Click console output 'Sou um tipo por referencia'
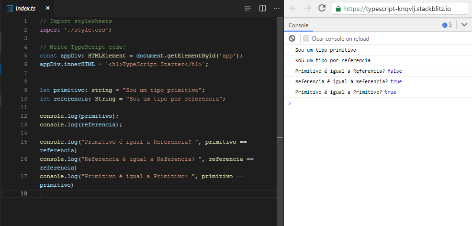The height and width of the screenshot is (226, 472). [333, 60]
